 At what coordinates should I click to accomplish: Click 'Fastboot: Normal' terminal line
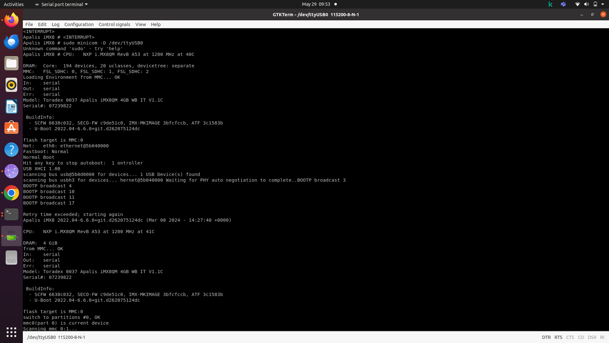46,151
